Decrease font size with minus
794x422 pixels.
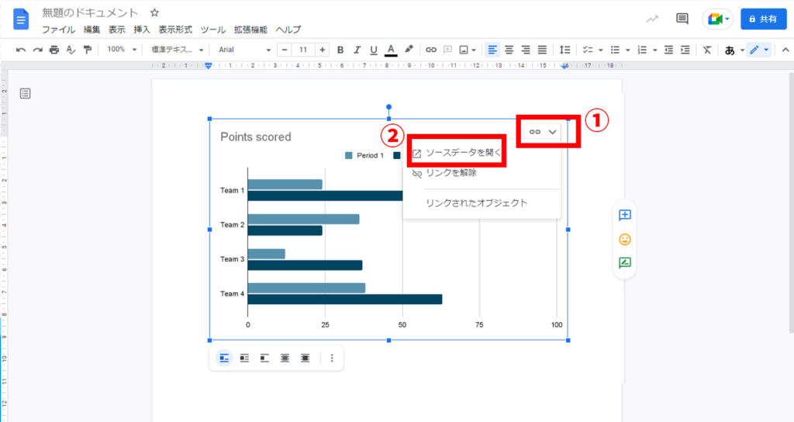(285, 50)
